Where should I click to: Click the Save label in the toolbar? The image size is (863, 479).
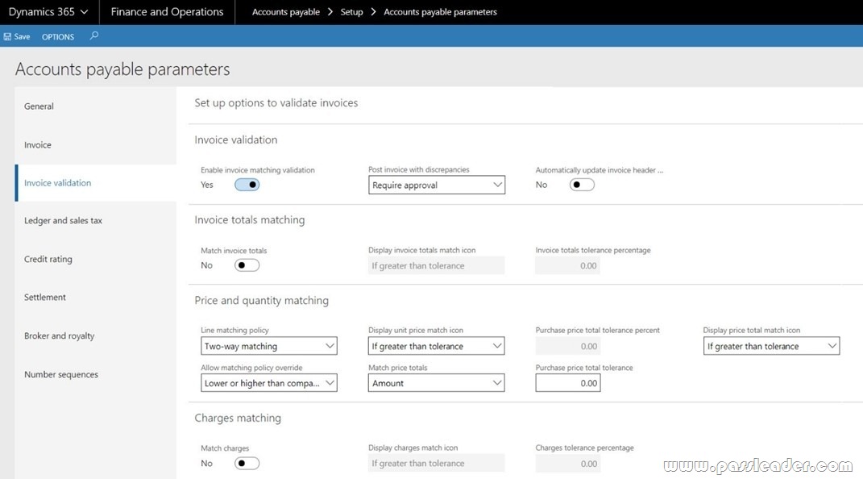tap(22, 37)
